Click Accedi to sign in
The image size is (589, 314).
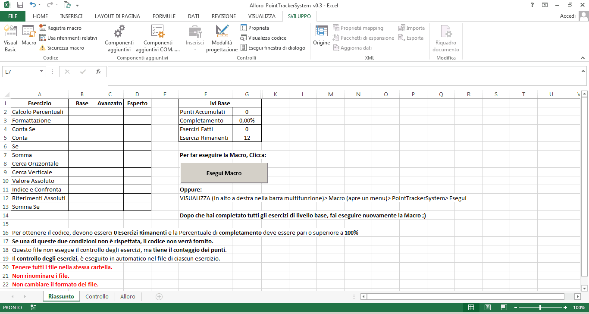[567, 16]
